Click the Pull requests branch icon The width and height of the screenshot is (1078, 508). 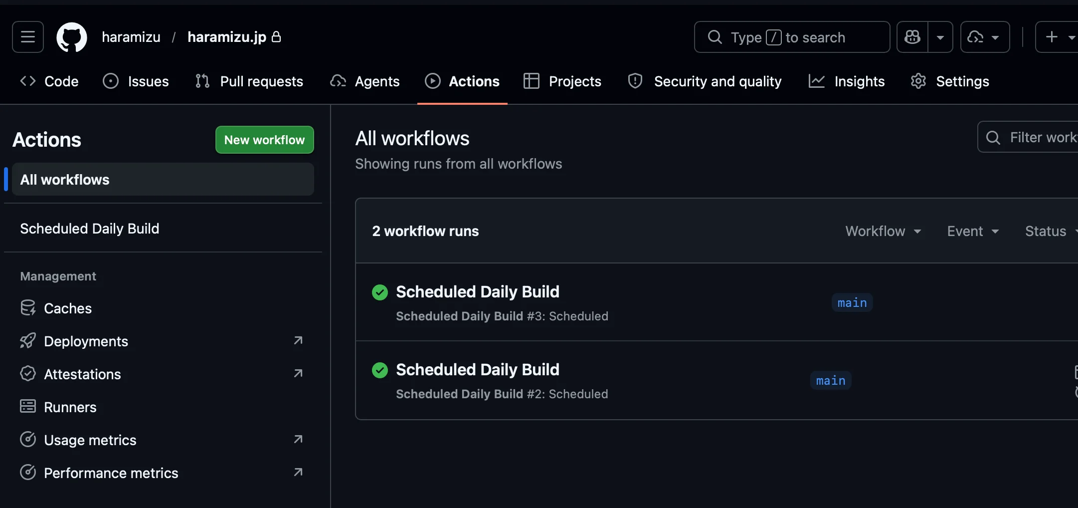[202, 81]
